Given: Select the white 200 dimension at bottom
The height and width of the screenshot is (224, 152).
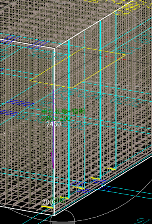Looking at the screenshot, I should [x=47, y=202].
